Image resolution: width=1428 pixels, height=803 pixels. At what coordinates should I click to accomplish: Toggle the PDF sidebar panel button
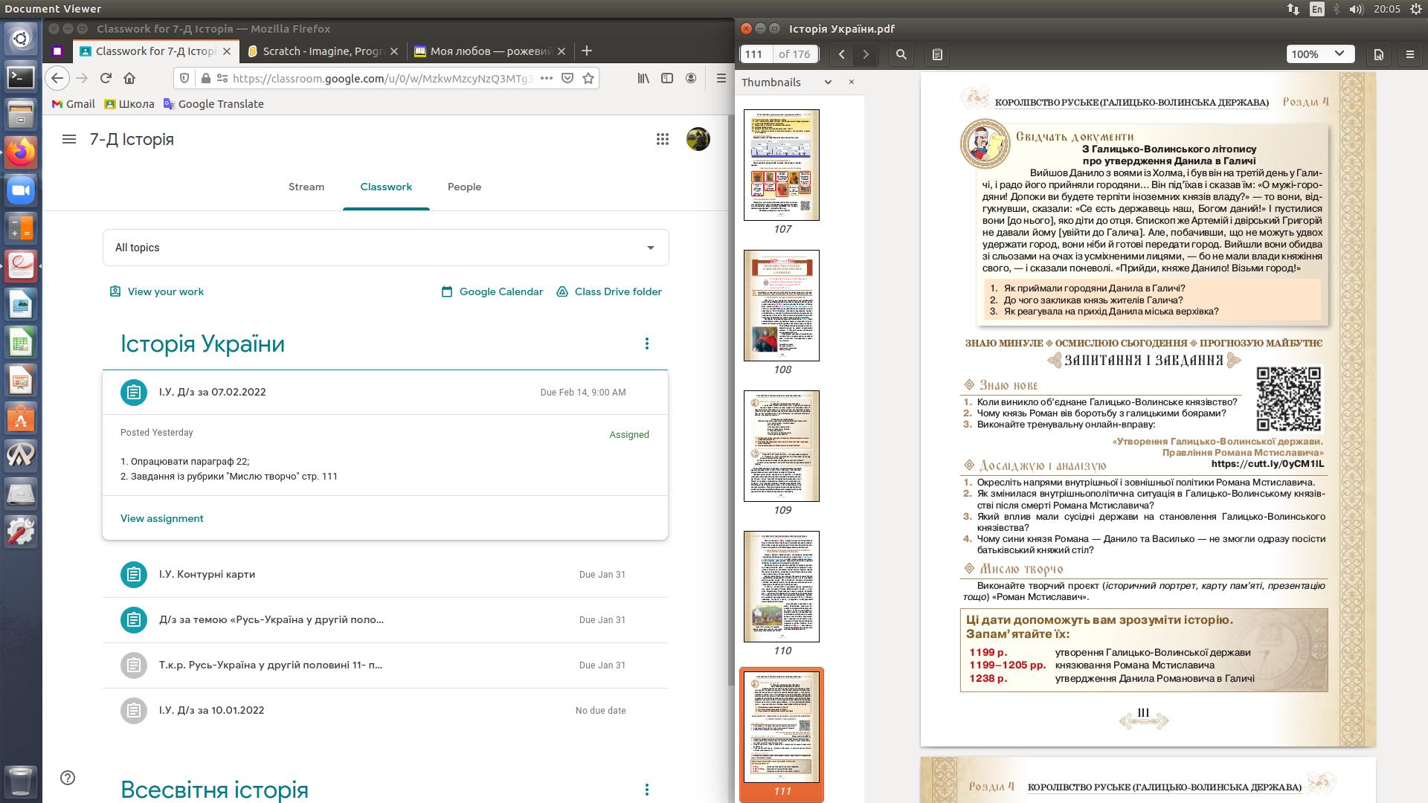coord(937,54)
